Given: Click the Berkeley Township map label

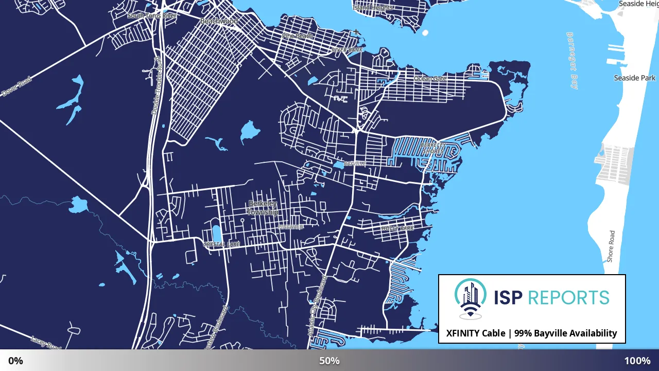Looking at the screenshot, I should pyautogui.click(x=263, y=208).
